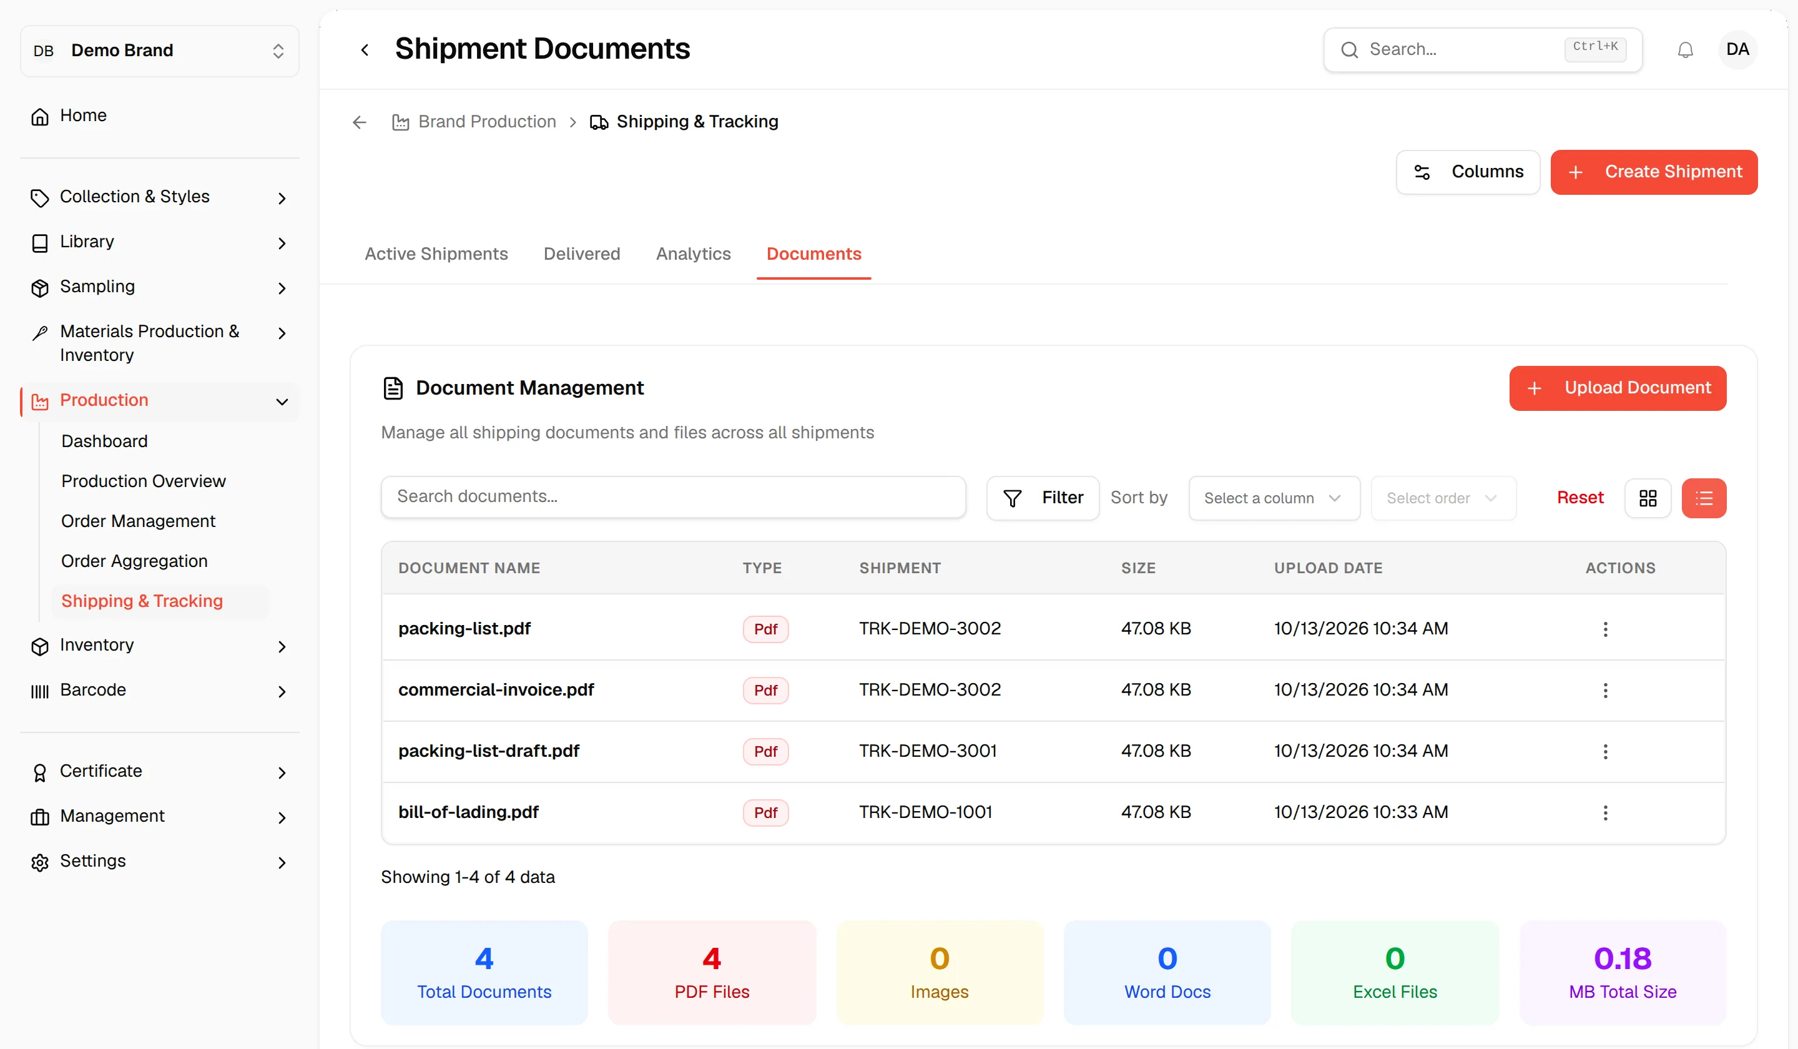Expand the Inventory section chevron
The image size is (1798, 1049).
click(x=282, y=646)
